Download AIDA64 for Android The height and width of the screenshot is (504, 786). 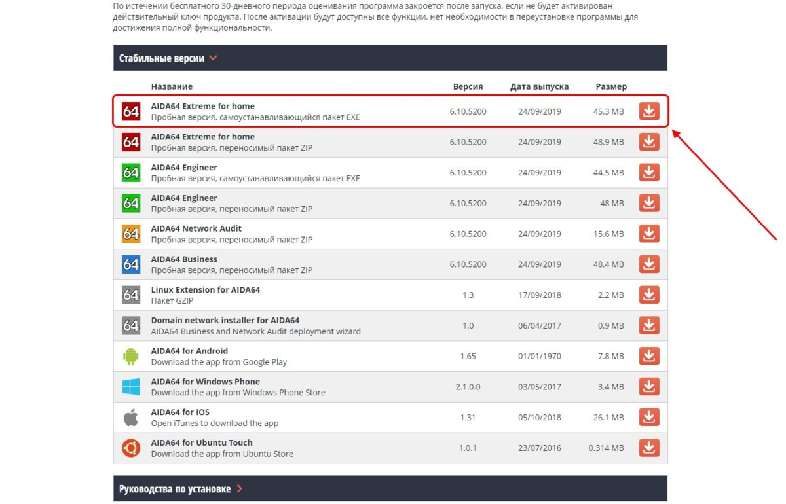point(648,356)
